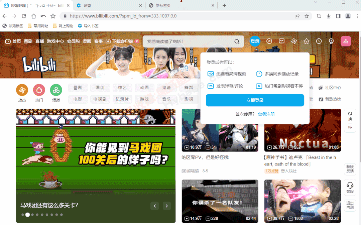Switch to the 设置 browser tab
Image resolution: width=361 pixels, height=225 pixels.
108,6
